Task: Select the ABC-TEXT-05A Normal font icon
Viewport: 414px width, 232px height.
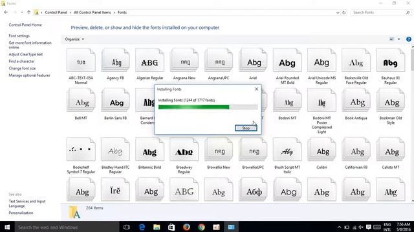Action: pyautogui.click(x=81, y=60)
